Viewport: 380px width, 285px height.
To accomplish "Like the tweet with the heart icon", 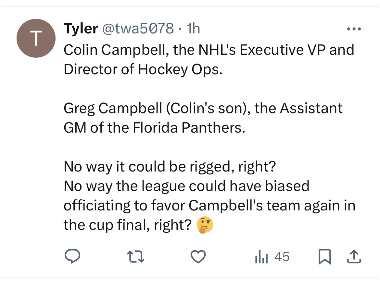I will pos(198,256).
